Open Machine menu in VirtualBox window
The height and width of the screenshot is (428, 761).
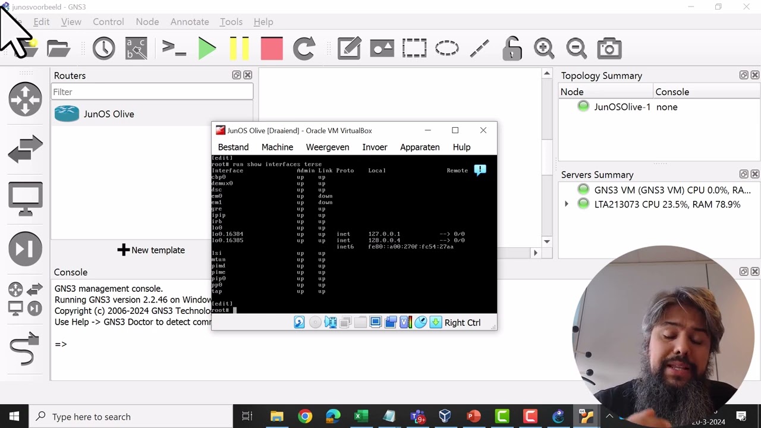click(x=277, y=147)
